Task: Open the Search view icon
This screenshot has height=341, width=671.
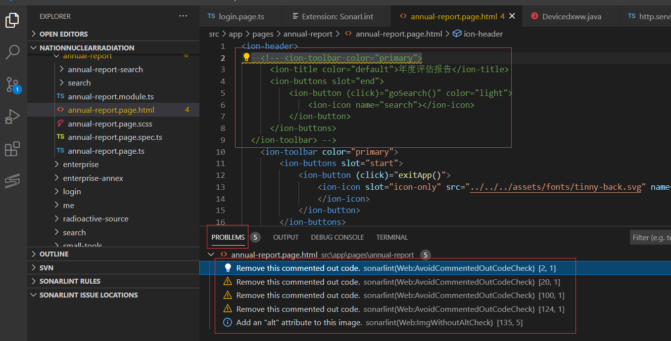Action: 12,52
